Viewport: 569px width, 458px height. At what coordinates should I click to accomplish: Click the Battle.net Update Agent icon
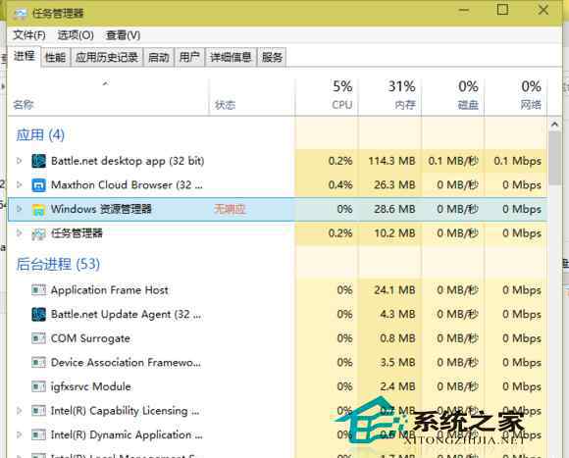click(38, 314)
